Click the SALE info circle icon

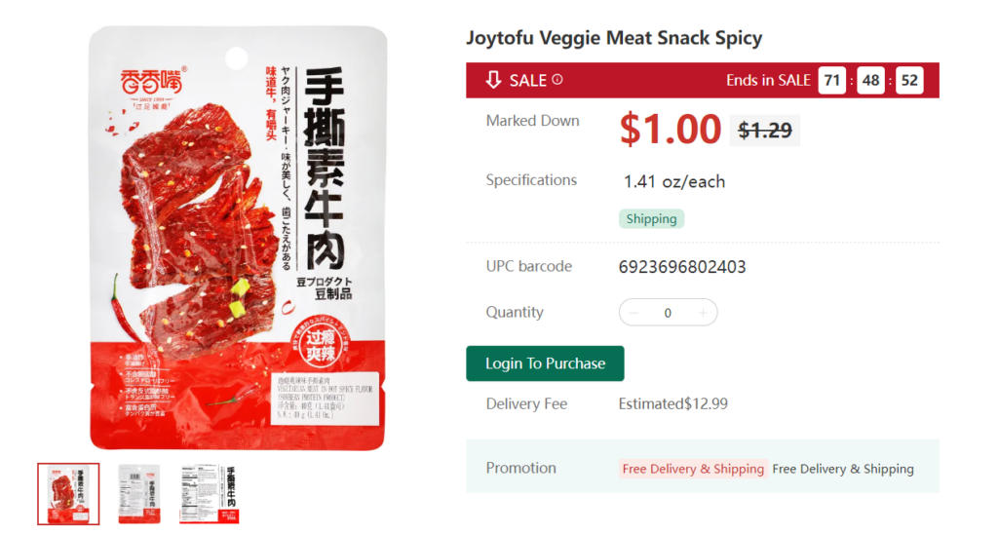[x=557, y=80]
